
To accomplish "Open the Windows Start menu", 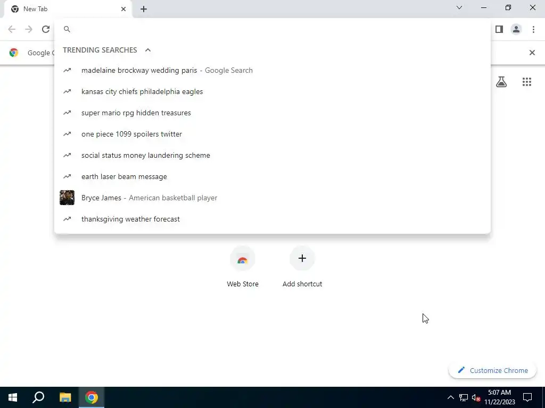I will (x=13, y=397).
